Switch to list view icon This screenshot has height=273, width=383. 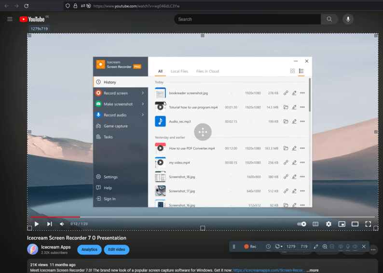pos(301,71)
